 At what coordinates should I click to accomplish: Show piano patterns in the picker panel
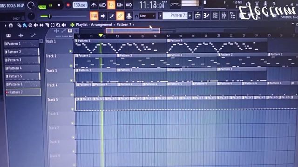tap(8, 36)
